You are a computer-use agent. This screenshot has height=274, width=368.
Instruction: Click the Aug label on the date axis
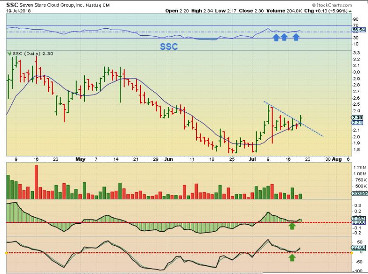337,159
